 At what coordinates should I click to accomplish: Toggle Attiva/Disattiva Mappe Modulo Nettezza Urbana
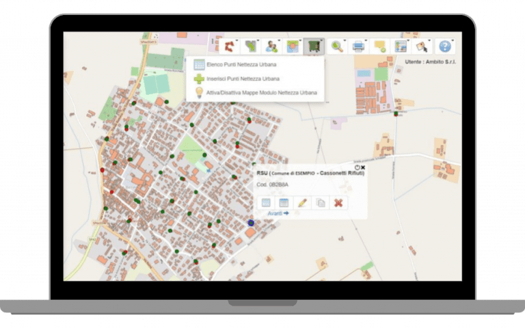click(x=257, y=92)
